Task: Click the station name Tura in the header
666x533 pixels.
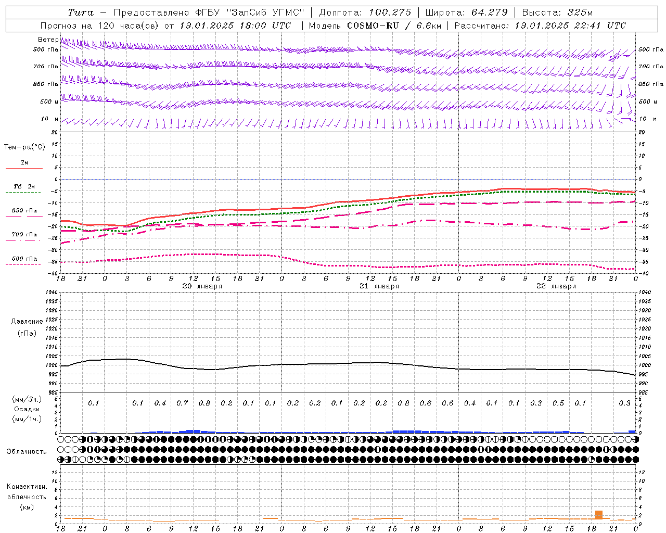Action: [81, 12]
